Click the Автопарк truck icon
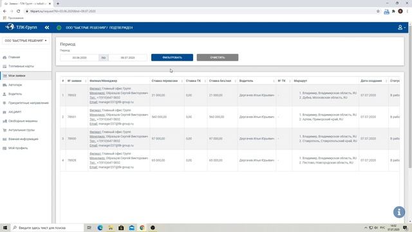 coord(5,85)
